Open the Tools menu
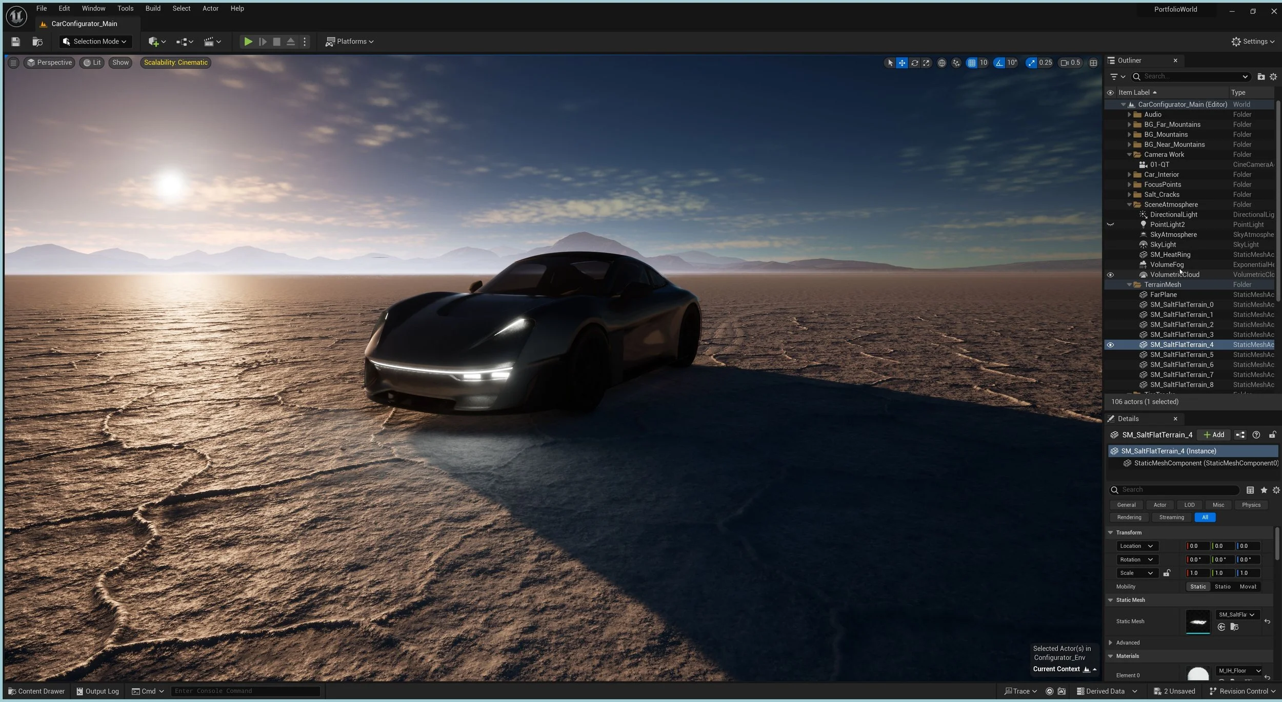The width and height of the screenshot is (1282, 702). 125,8
